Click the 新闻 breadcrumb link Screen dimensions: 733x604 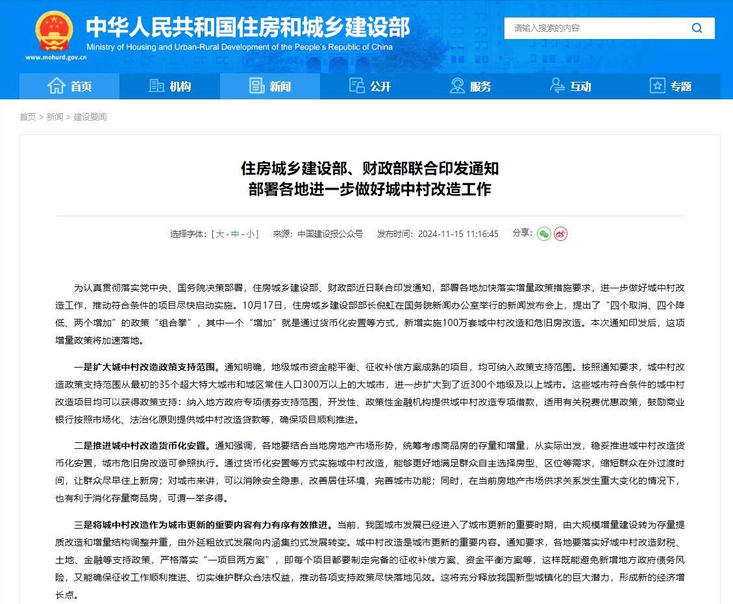pyautogui.click(x=55, y=117)
